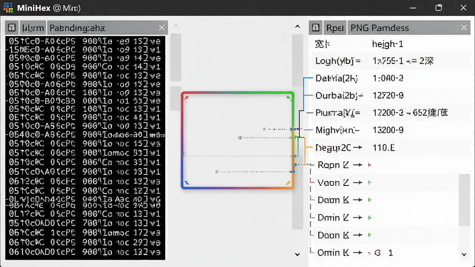Image resolution: width=475 pixels, height=267 pixels.
Task: Click the scroll-down arrow below the middle scrollbar
Action: coord(297,254)
